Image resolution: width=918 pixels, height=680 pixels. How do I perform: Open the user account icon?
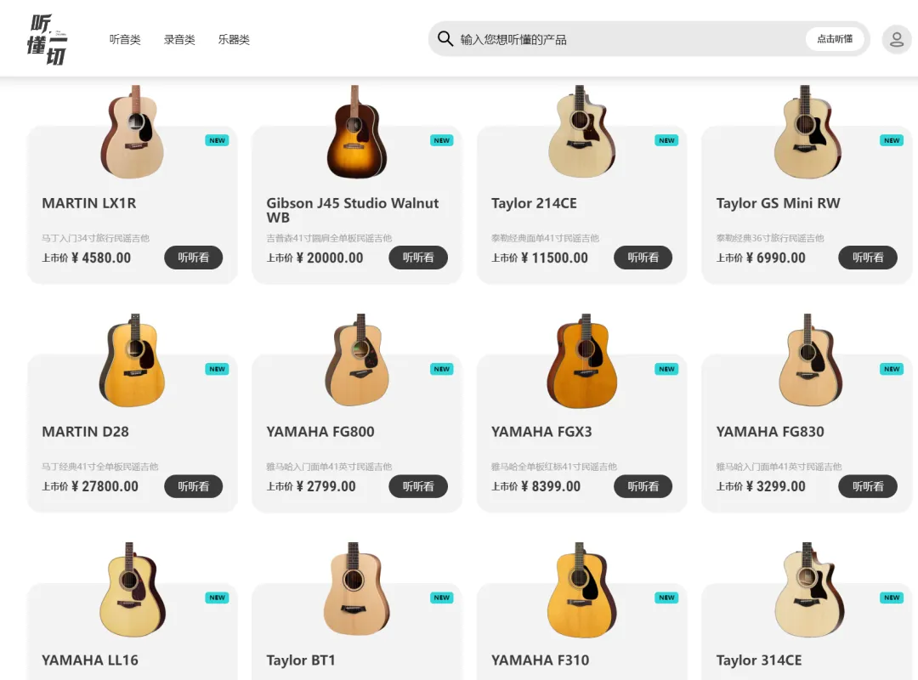[897, 39]
